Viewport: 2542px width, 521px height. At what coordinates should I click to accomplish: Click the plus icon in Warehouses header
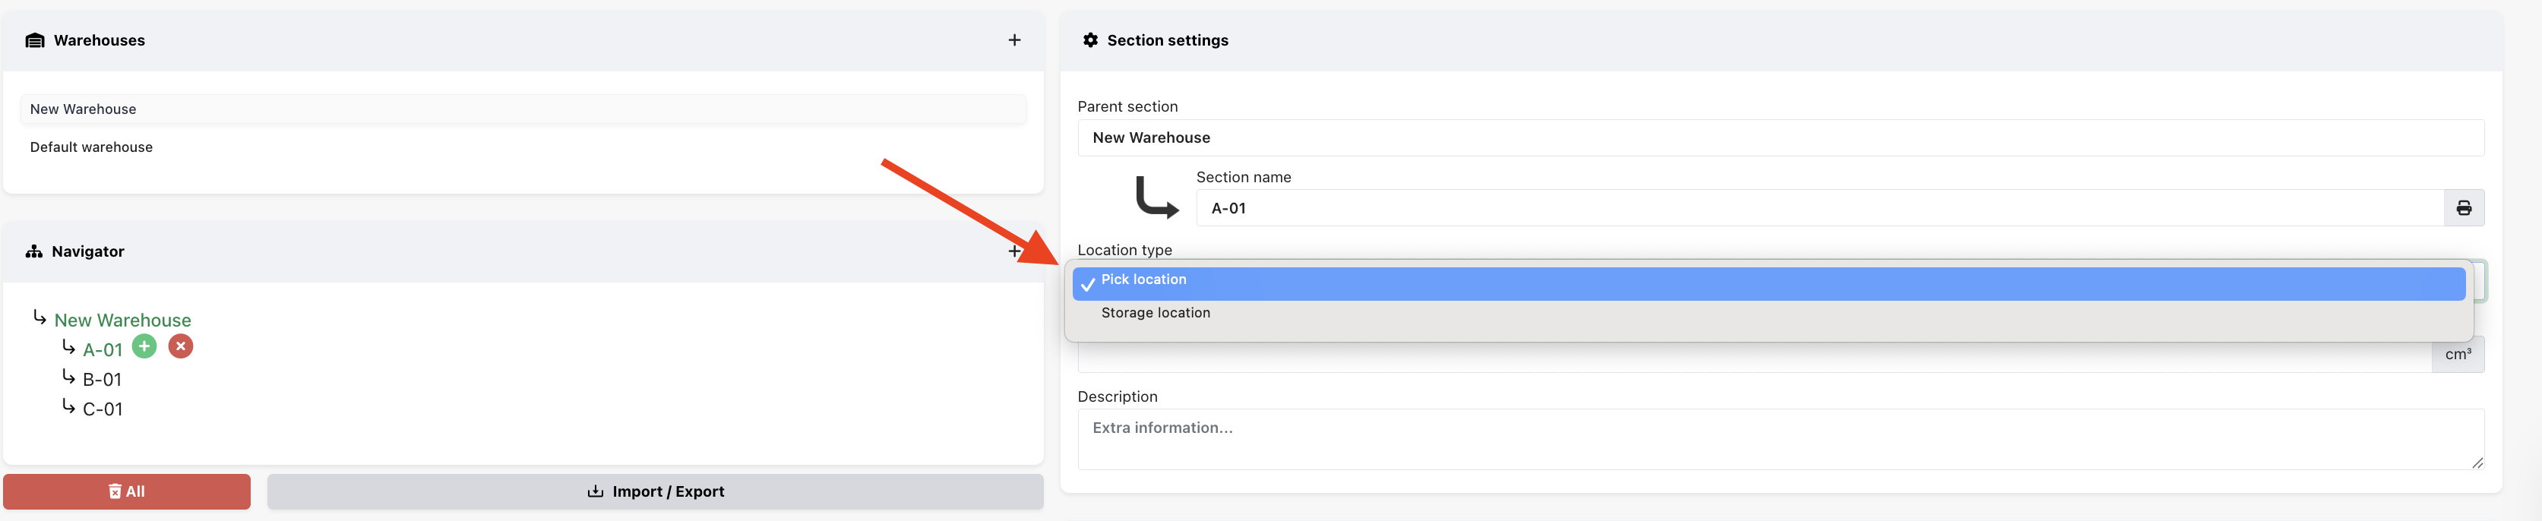pos(1013,40)
